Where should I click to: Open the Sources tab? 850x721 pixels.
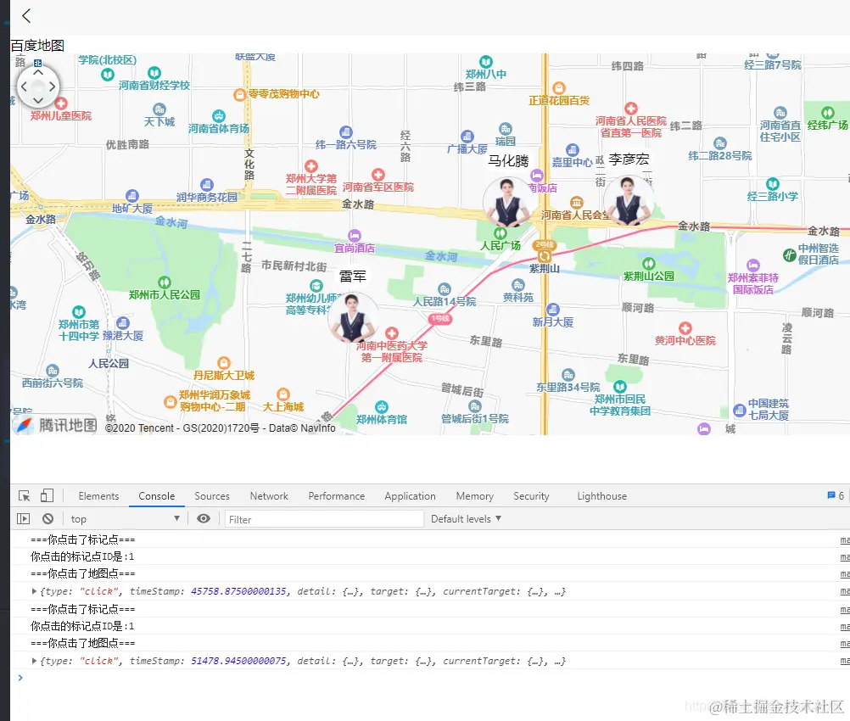212,496
